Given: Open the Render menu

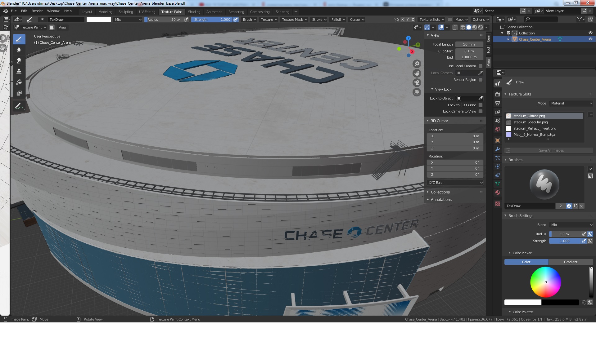Looking at the screenshot, I should pyautogui.click(x=37, y=11).
